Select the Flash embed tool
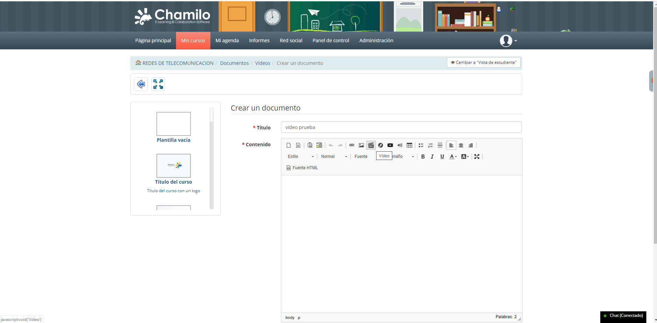 pos(381,145)
